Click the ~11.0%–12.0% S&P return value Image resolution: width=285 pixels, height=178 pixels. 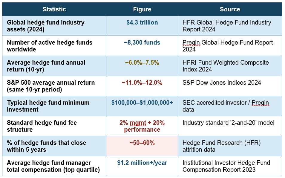point(142,83)
